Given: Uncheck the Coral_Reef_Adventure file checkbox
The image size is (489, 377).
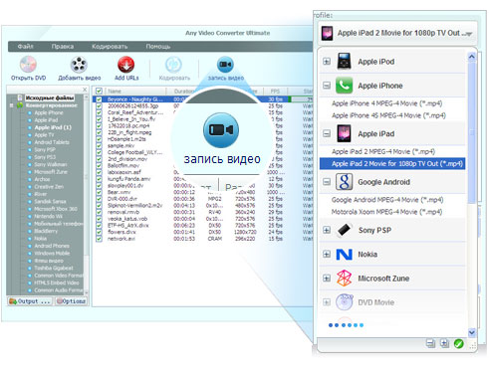Looking at the screenshot, I should (x=99, y=112).
